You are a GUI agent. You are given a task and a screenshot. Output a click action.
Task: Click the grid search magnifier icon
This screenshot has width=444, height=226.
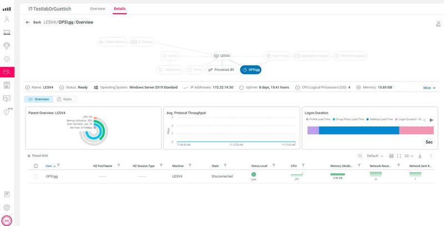coord(360,156)
